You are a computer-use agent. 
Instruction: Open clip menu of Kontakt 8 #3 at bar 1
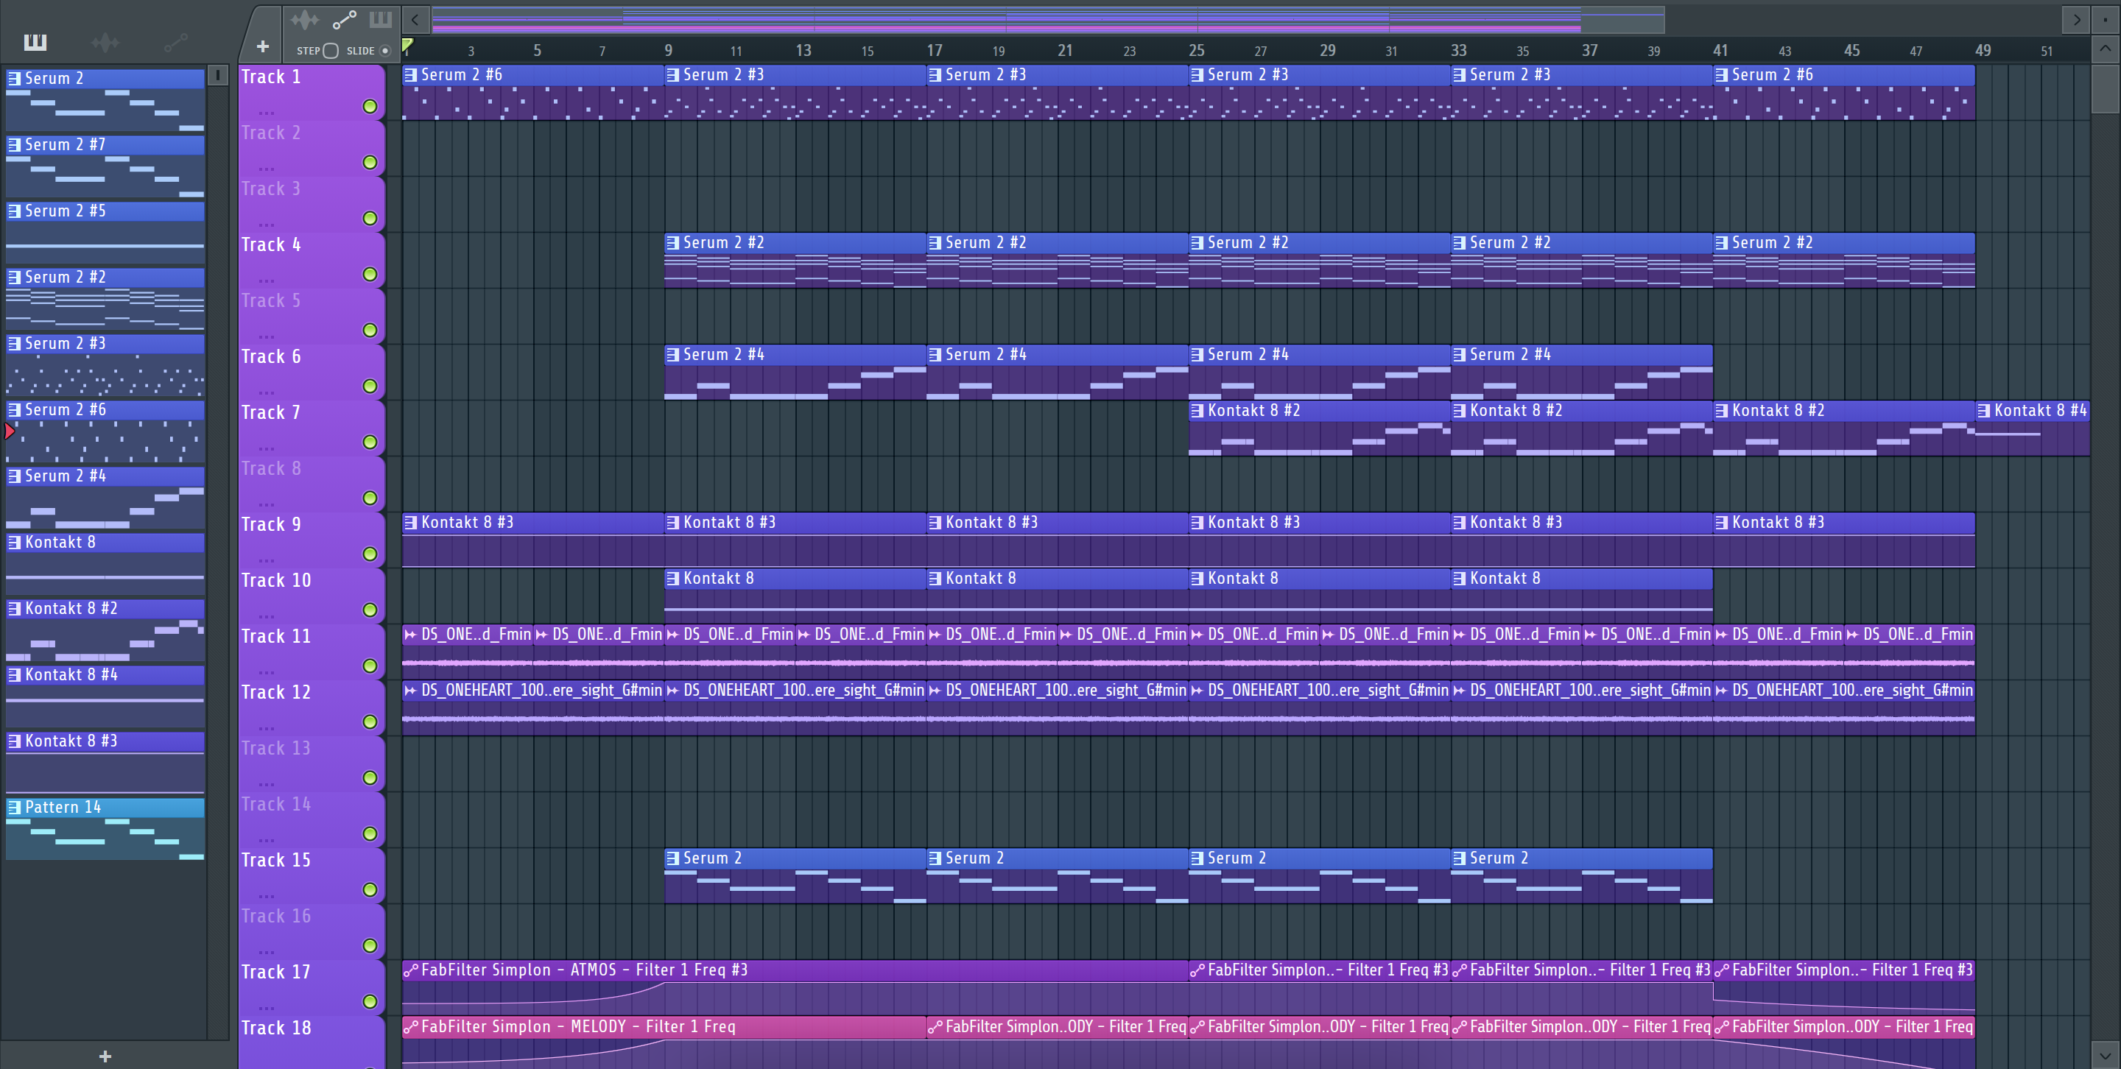pyautogui.click(x=411, y=523)
